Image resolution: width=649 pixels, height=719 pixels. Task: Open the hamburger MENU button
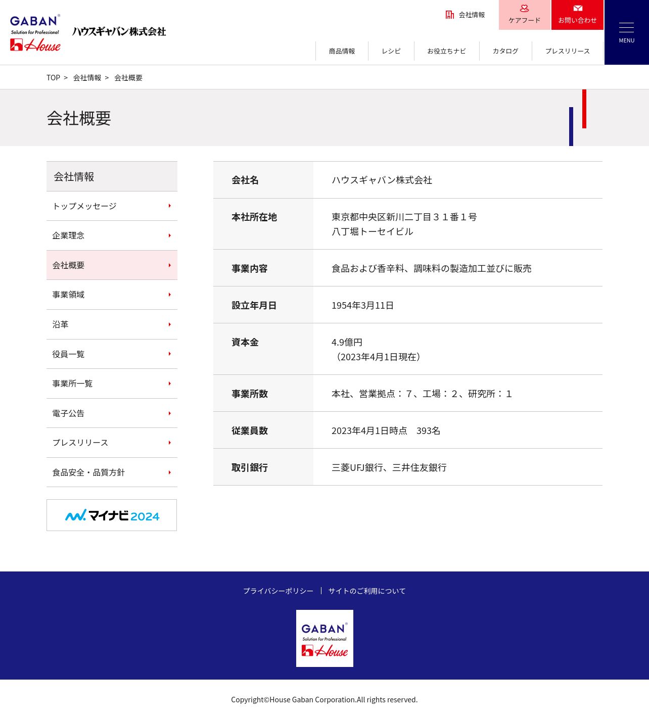click(627, 32)
